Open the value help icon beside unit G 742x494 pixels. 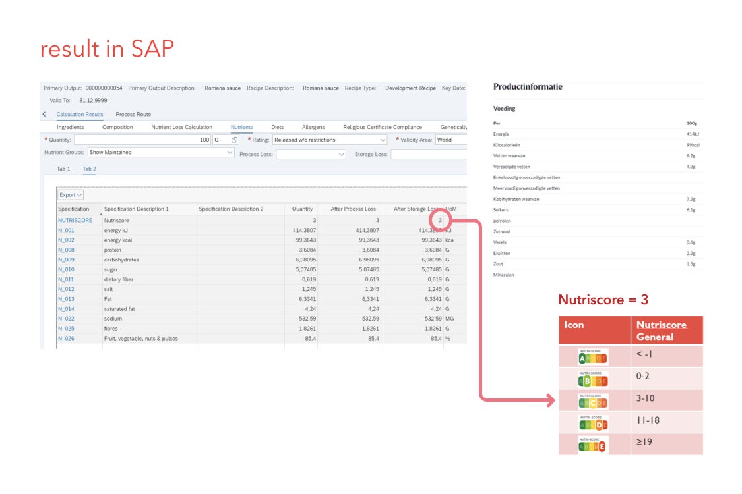(x=235, y=140)
